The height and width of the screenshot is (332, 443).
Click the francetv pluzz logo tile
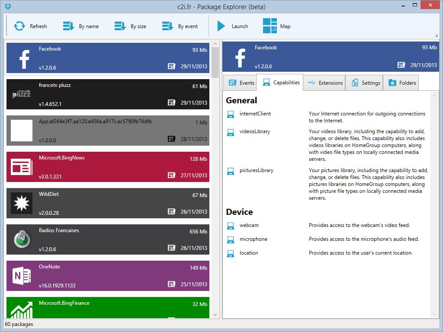click(x=22, y=94)
